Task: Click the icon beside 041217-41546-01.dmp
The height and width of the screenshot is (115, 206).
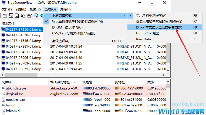Action: (3, 41)
